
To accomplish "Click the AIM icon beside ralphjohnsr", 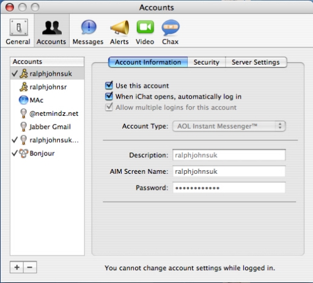I will [24, 87].
